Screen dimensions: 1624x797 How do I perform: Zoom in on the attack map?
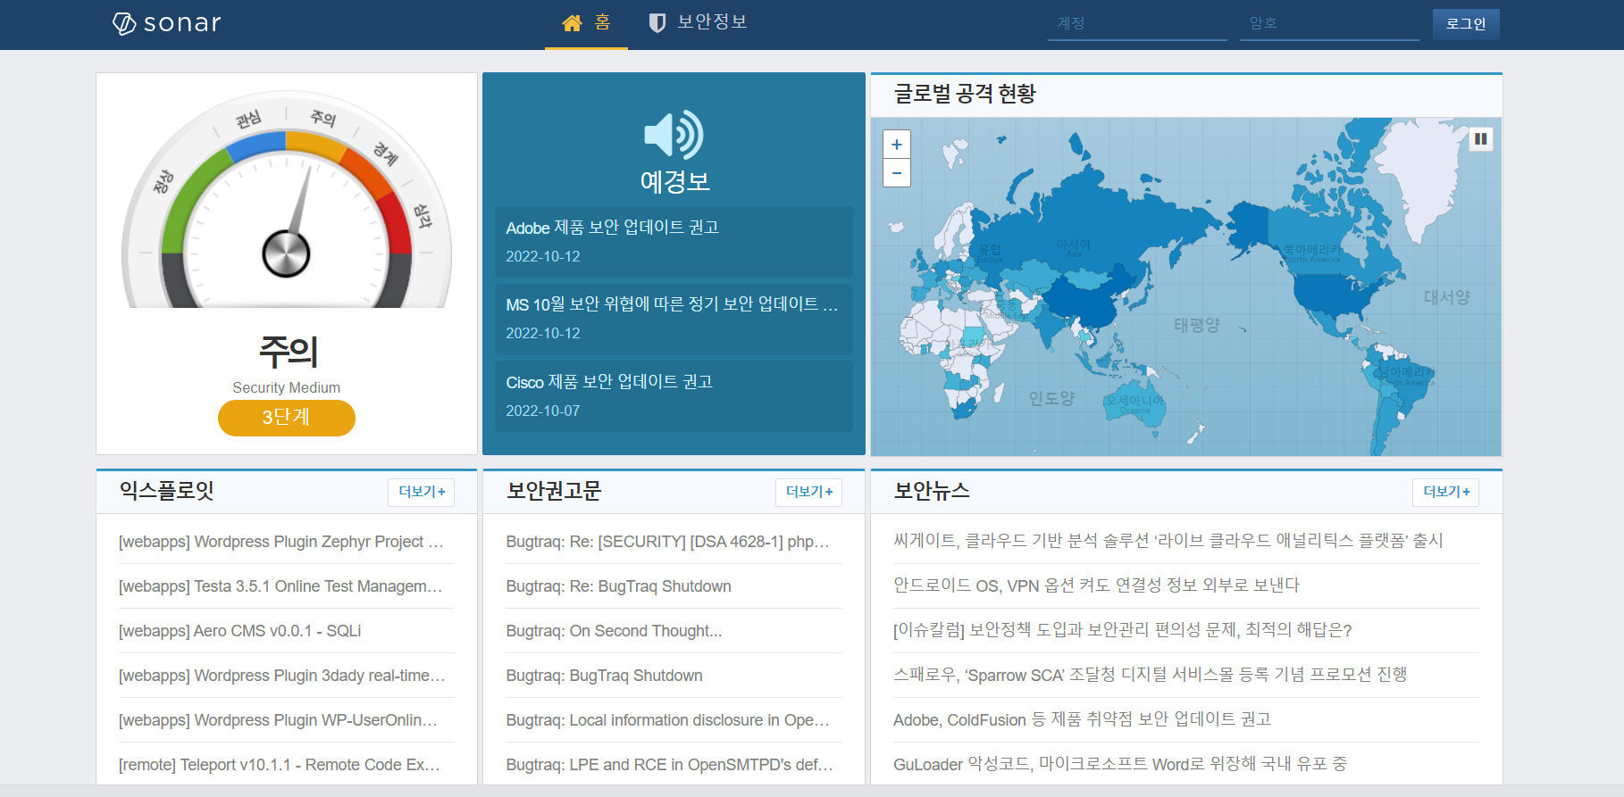[x=897, y=145]
